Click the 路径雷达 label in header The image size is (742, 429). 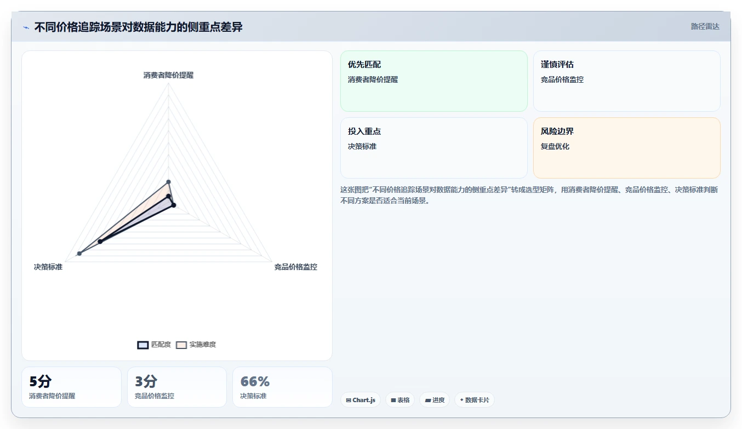coord(705,26)
